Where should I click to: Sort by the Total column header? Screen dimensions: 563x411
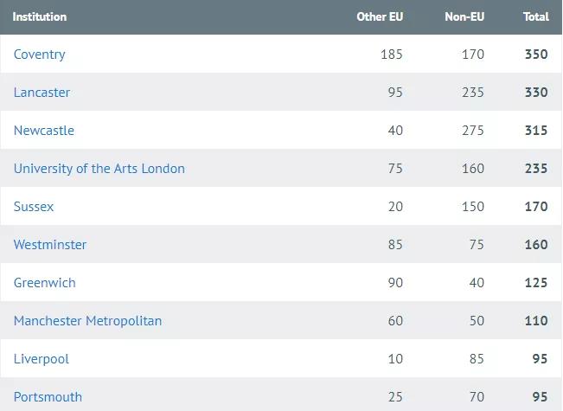pyautogui.click(x=536, y=16)
